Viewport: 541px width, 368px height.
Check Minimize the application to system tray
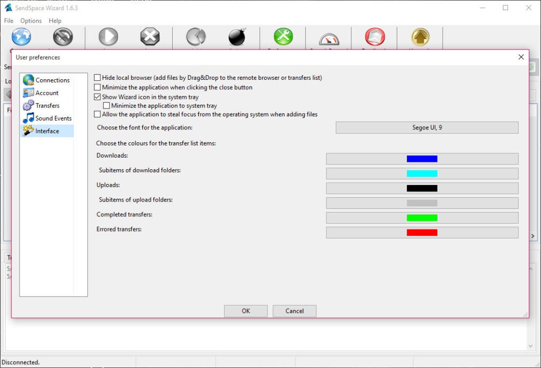pyautogui.click(x=107, y=106)
